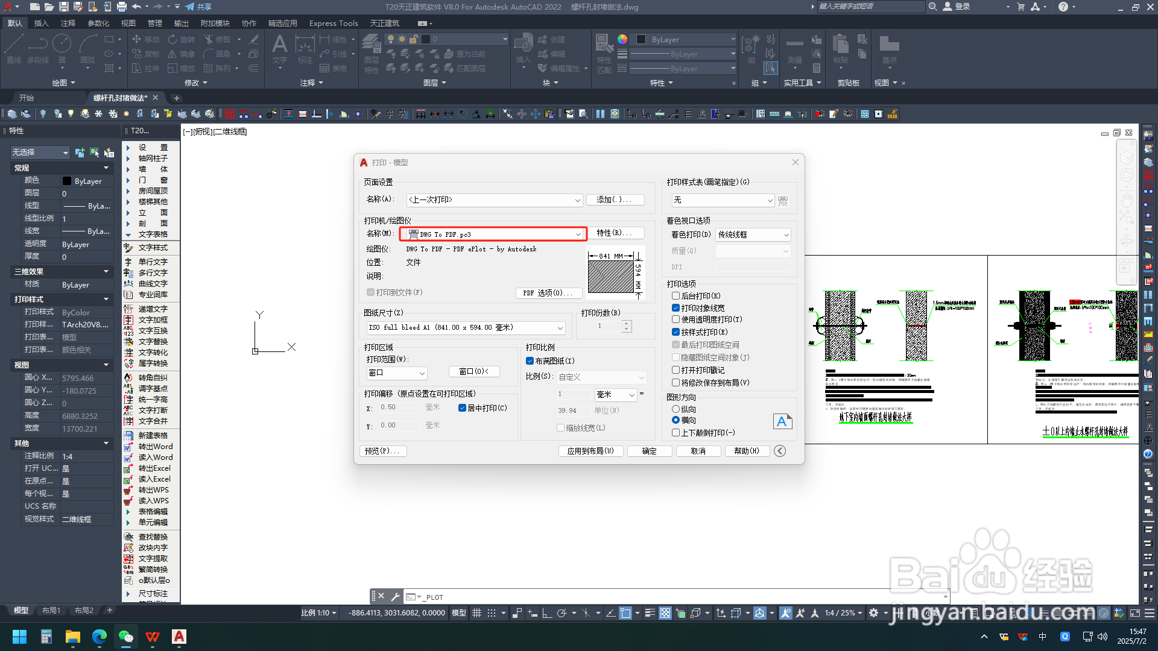Click the 预览 preview button
The width and height of the screenshot is (1158, 651).
384,451
